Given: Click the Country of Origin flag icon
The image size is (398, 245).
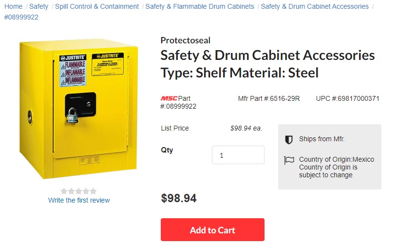Looking at the screenshot, I should coord(289,160).
